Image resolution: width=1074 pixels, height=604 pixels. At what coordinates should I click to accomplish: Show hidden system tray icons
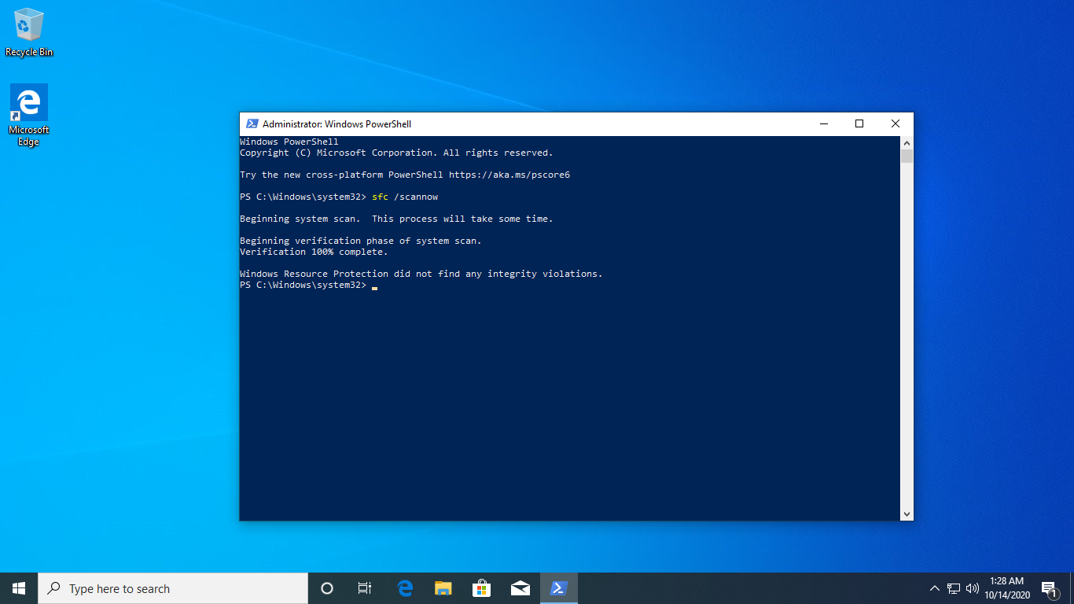(x=935, y=588)
